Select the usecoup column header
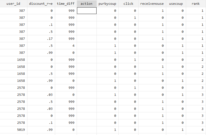 [176, 4]
